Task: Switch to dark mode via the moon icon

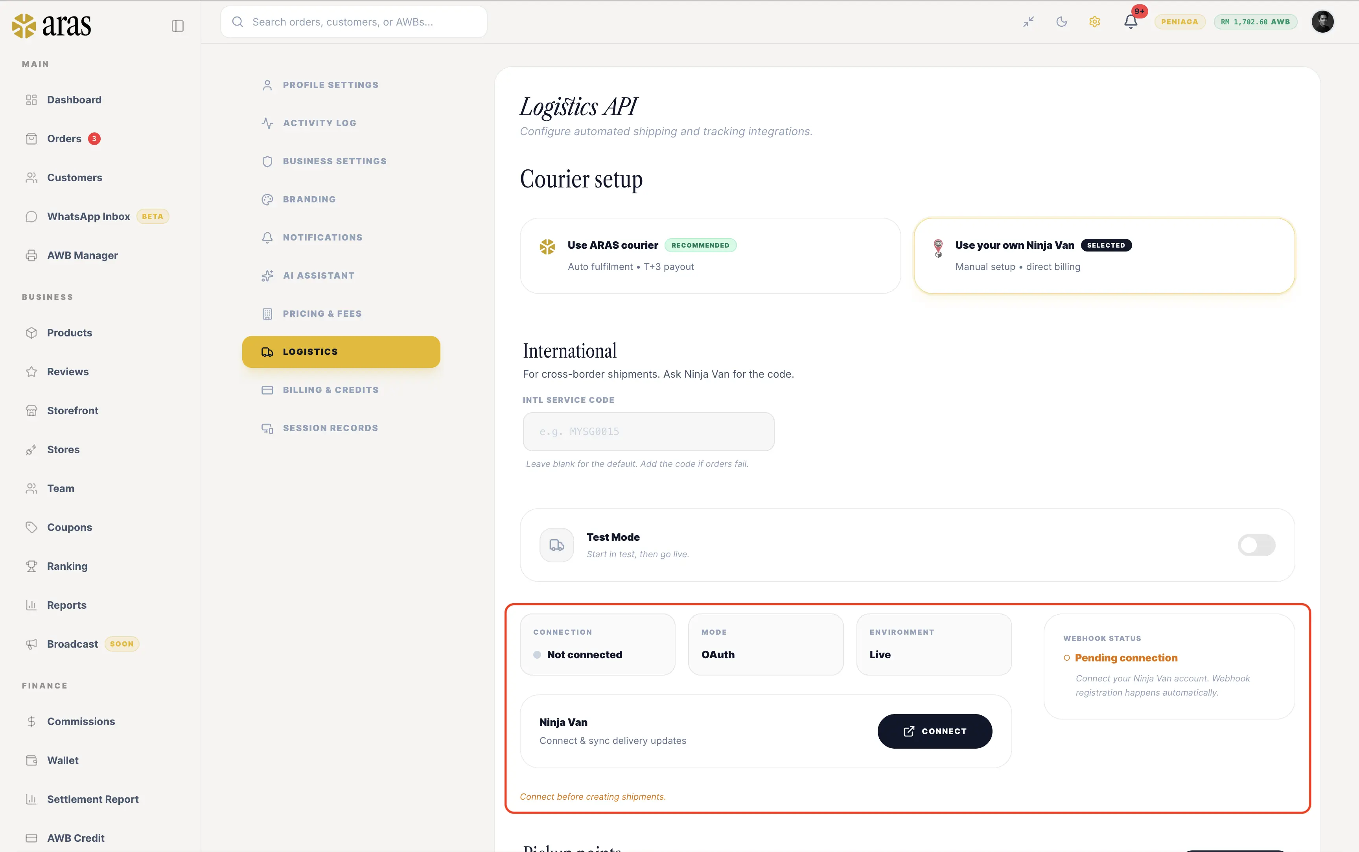Action: (x=1061, y=22)
